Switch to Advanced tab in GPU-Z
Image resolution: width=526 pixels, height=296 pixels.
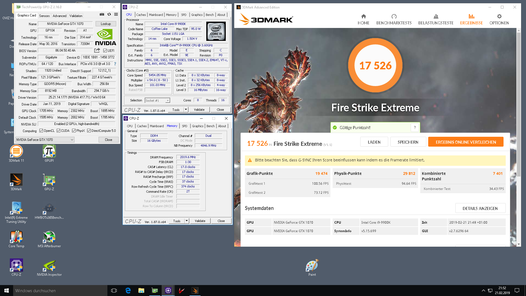click(59, 16)
